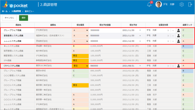Viewport: 195px width, 110px height.
Task: Clear date in 音階音楽システム提案 row
Action: [x=140, y=36]
